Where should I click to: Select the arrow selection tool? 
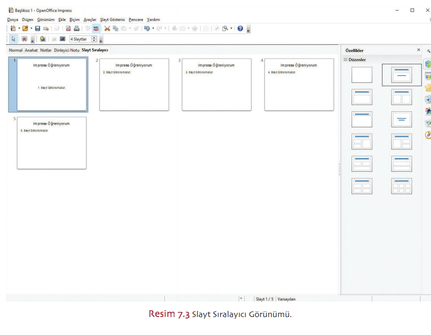click(13, 39)
